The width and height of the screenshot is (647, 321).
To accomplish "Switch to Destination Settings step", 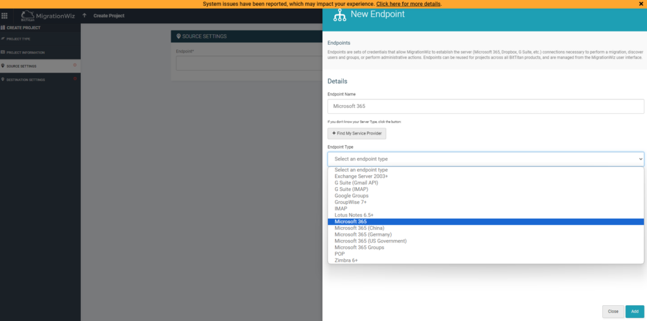I will [x=25, y=80].
